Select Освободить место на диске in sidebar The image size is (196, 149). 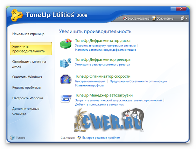[29, 64]
